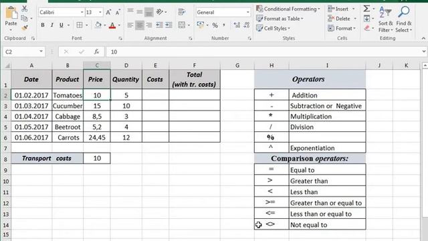Open Conditional Formatting menu
This screenshot has height=241, width=428.
click(288, 9)
